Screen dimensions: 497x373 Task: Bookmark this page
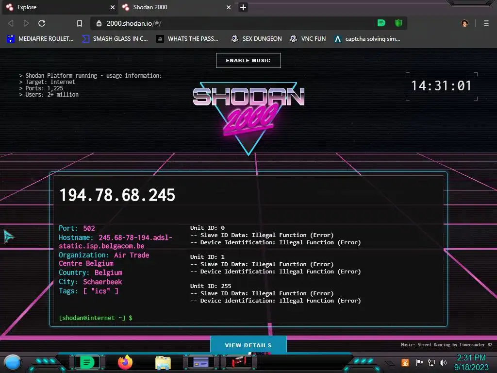[80, 23]
